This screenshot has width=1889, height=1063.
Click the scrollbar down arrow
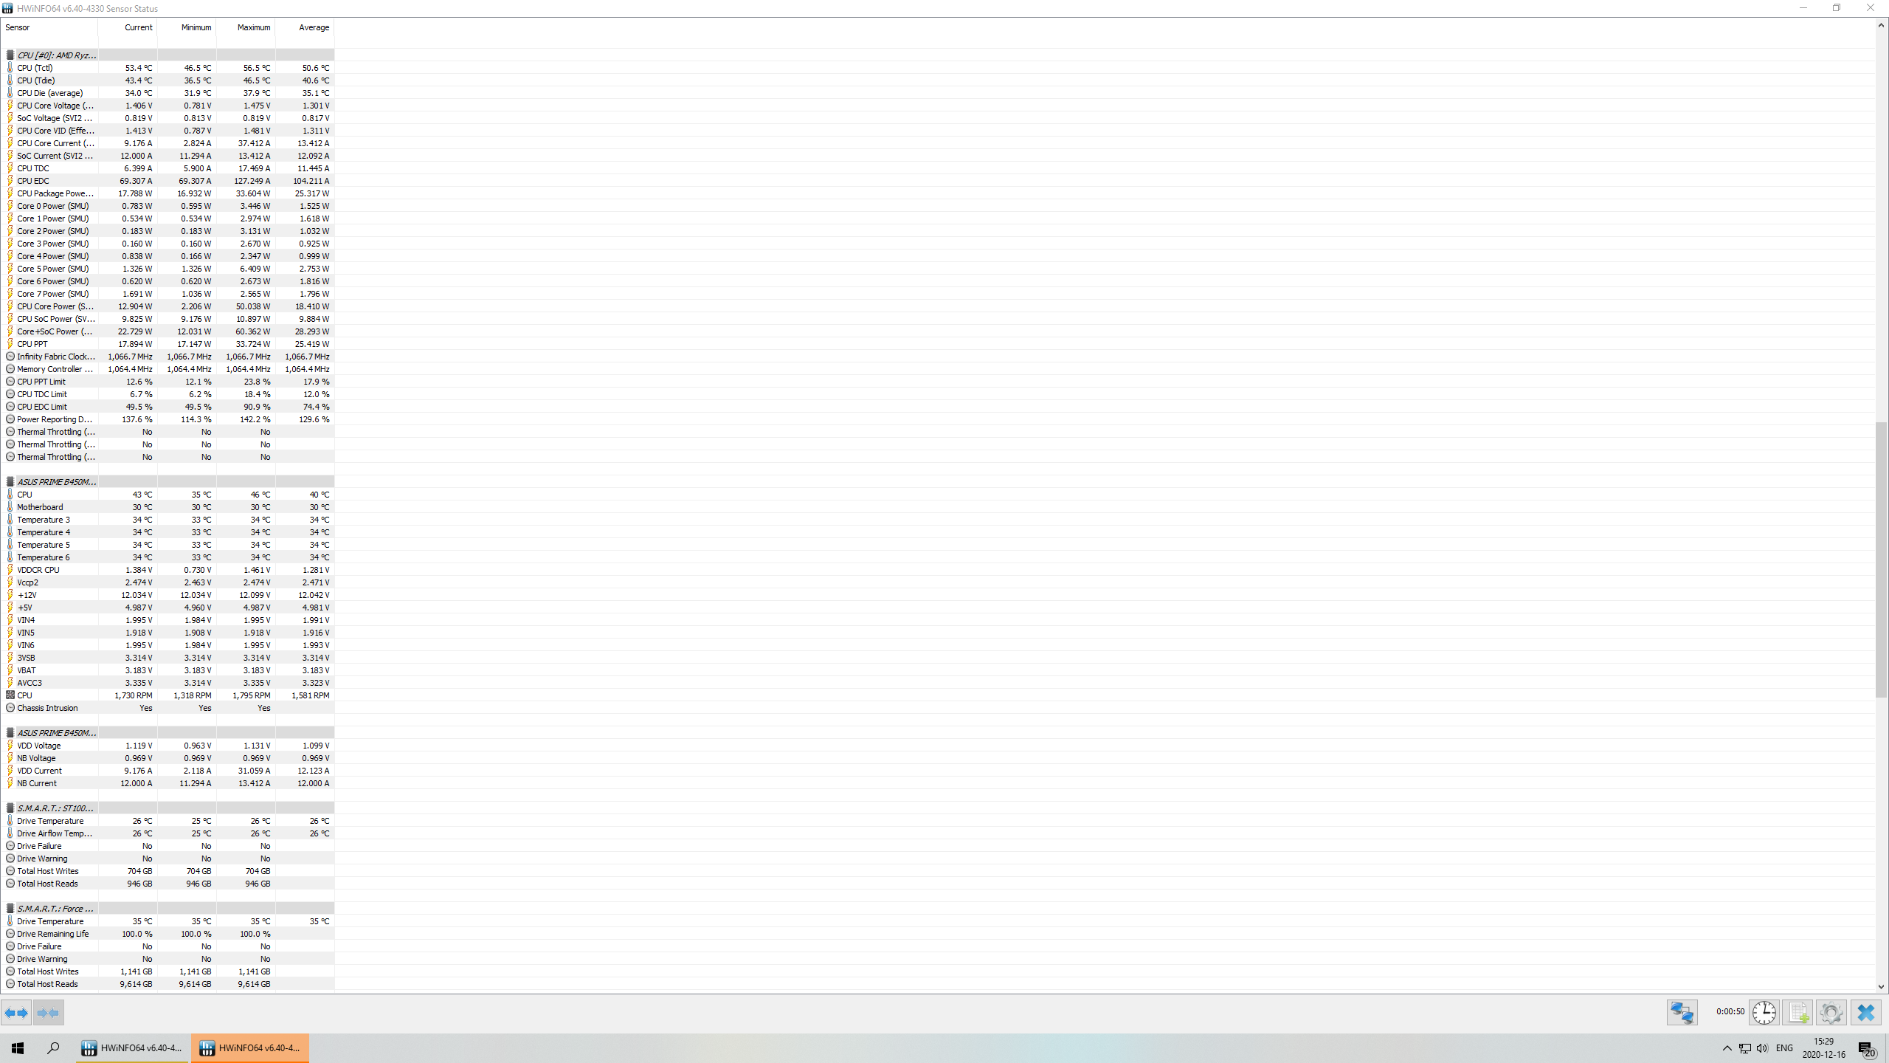click(1881, 987)
